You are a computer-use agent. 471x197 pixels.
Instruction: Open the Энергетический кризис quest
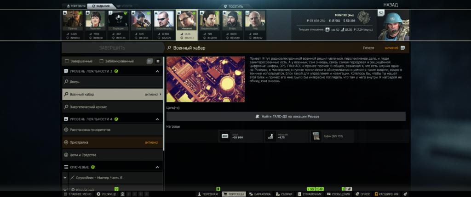coord(112,107)
